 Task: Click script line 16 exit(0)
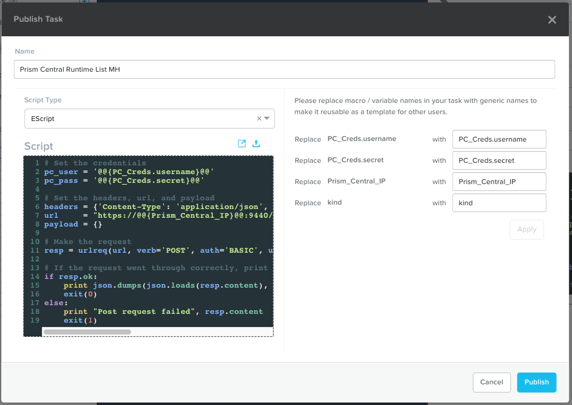[81, 294]
